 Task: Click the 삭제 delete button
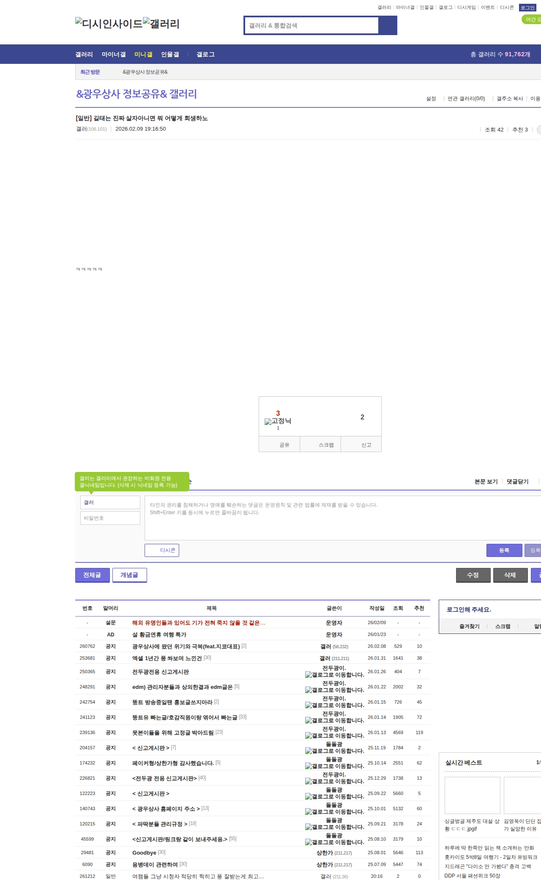click(510, 575)
